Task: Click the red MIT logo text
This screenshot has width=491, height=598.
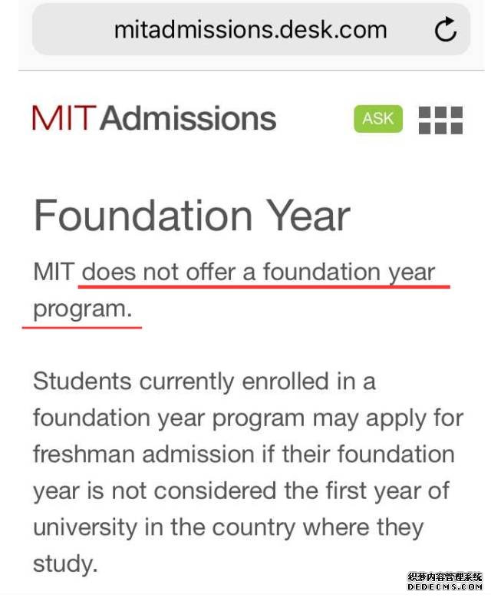Action: pyautogui.click(x=63, y=118)
